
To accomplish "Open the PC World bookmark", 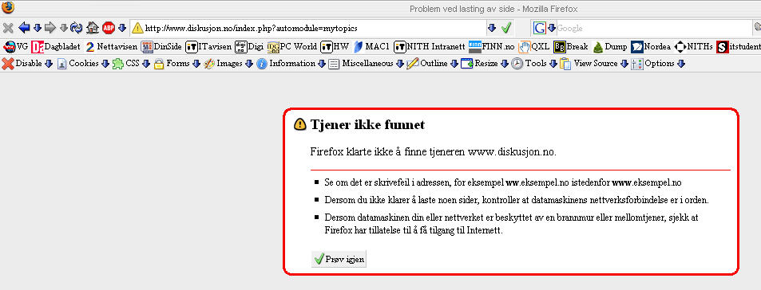I will pyautogui.click(x=291, y=47).
